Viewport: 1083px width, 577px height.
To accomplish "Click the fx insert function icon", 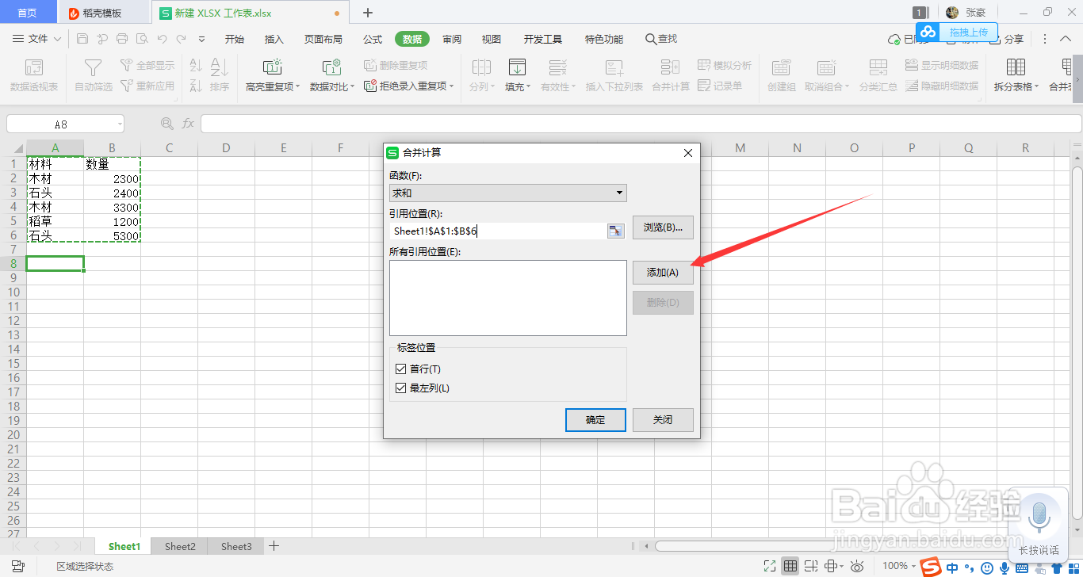I will click(188, 124).
